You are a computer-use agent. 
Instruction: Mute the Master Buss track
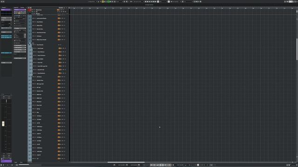coord(32,10)
